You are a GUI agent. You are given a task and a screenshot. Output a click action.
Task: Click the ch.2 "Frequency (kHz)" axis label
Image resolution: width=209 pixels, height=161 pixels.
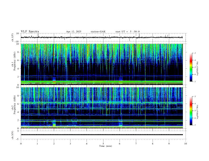click(x=15, y=105)
